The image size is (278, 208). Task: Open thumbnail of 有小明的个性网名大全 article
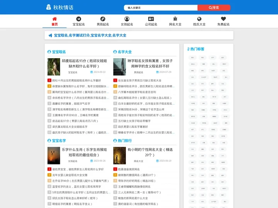(119, 156)
